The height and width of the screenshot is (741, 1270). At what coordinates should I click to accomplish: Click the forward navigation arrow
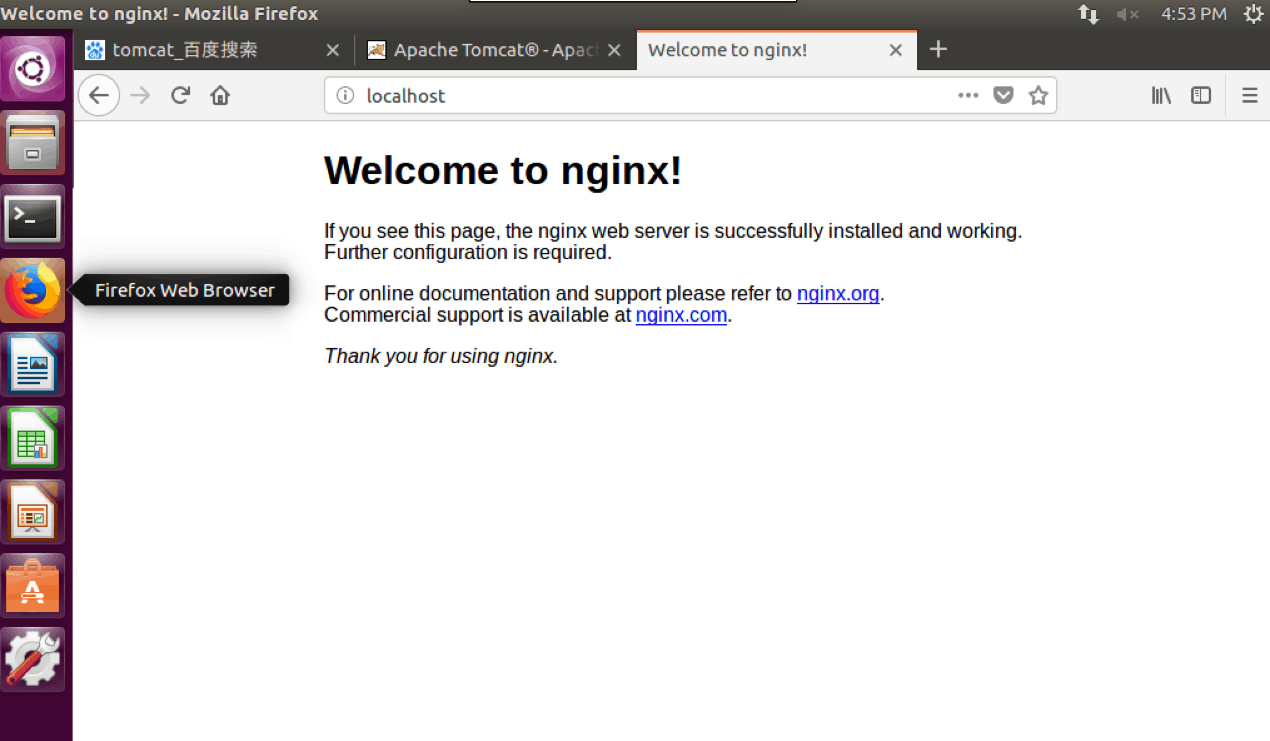point(140,96)
